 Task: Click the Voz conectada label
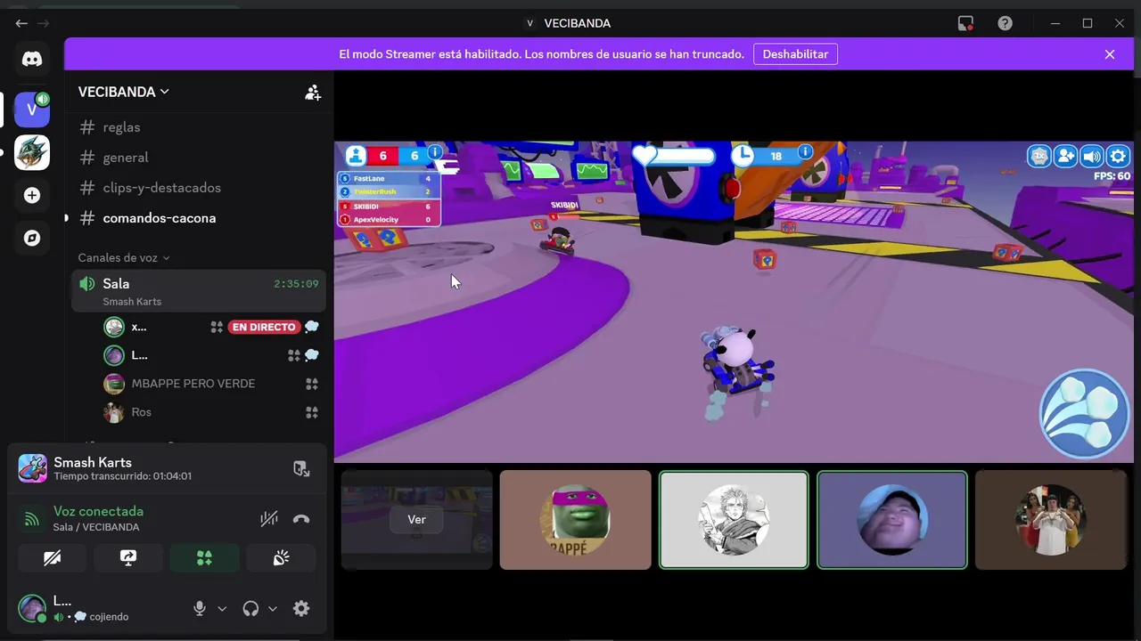(98, 511)
